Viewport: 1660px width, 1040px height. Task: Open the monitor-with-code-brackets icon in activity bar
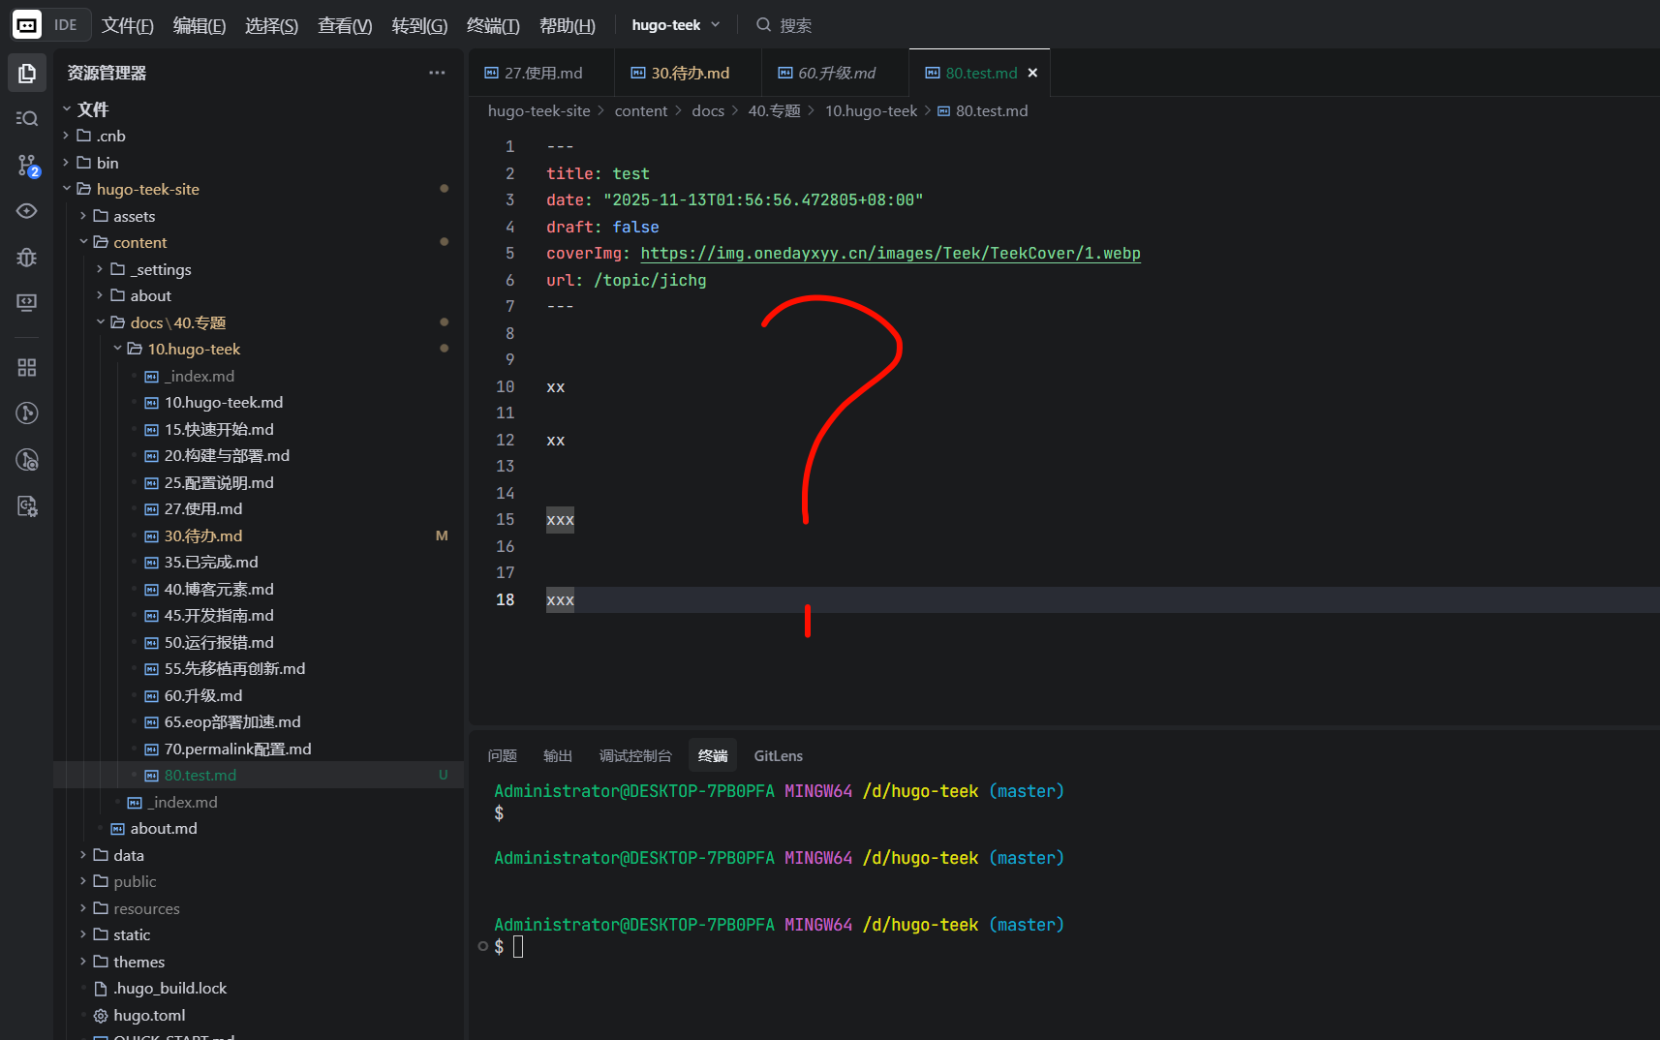[x=27, y=303]
